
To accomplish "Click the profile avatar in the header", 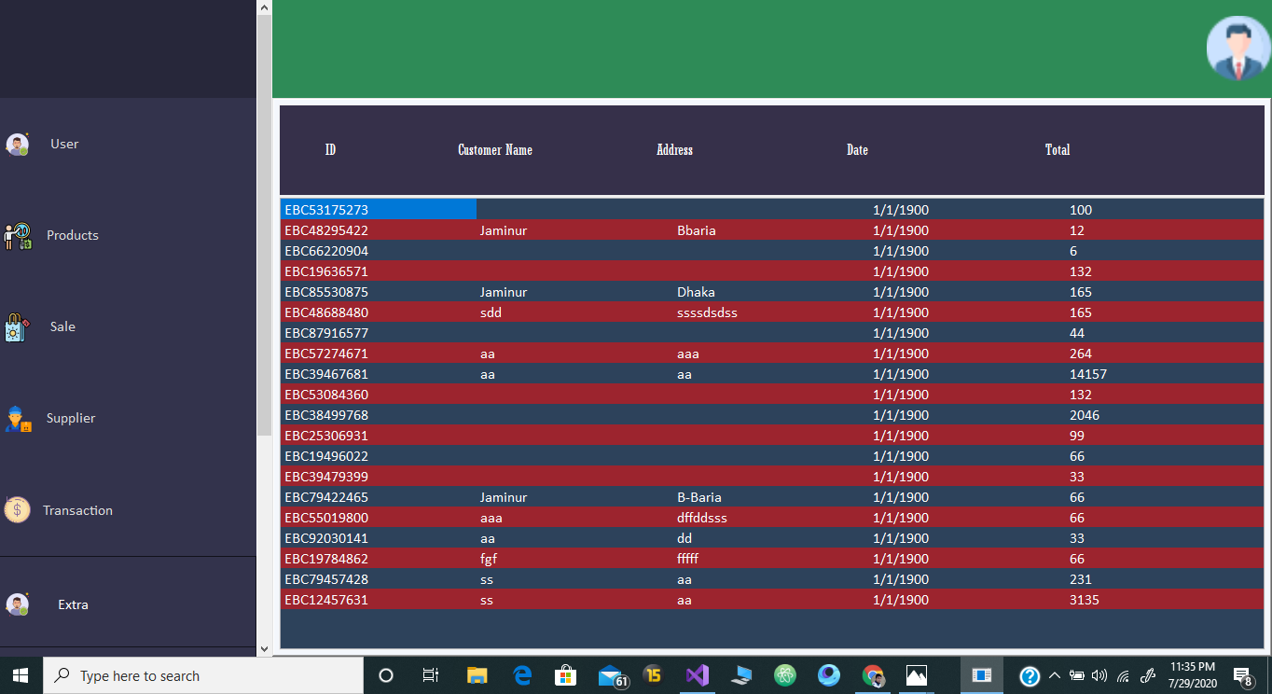I will [x=1237, y=48].
